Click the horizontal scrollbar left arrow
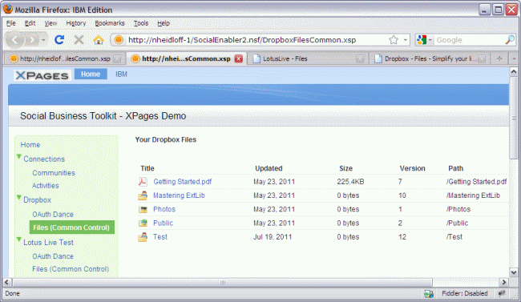The image size is (521, 302). coord(6,283)
